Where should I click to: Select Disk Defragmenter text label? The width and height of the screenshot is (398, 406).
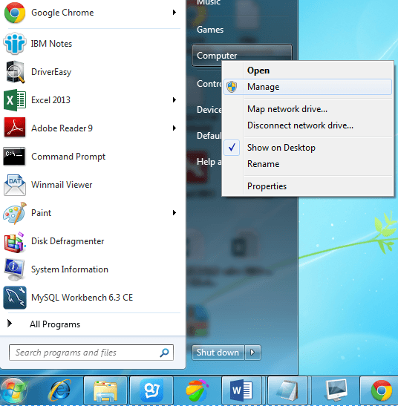point(68,241)
